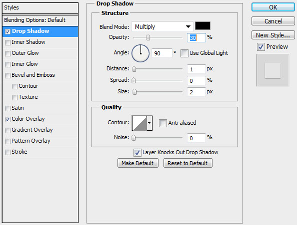Enable Anti-aliased checkbox
This screenshot has width=297, height=225.
(163, 123)
